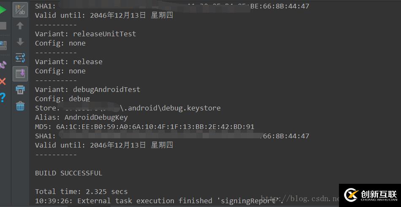Clear all output with the trash icon

coord(20,106)
